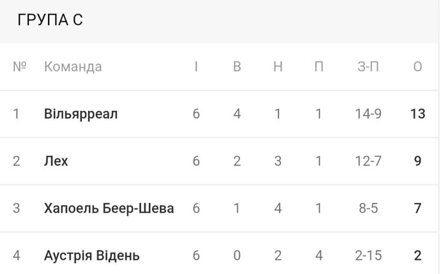
Task: Click Аустрія Відень's 2-15 goal record
Action: coord(368,256)
